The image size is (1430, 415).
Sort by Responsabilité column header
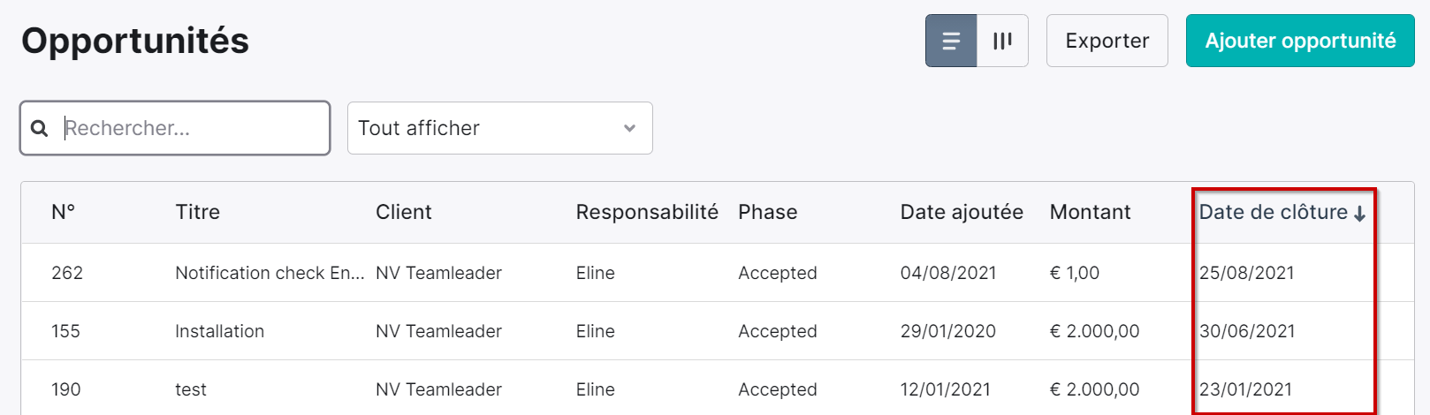tap(647, 212)
